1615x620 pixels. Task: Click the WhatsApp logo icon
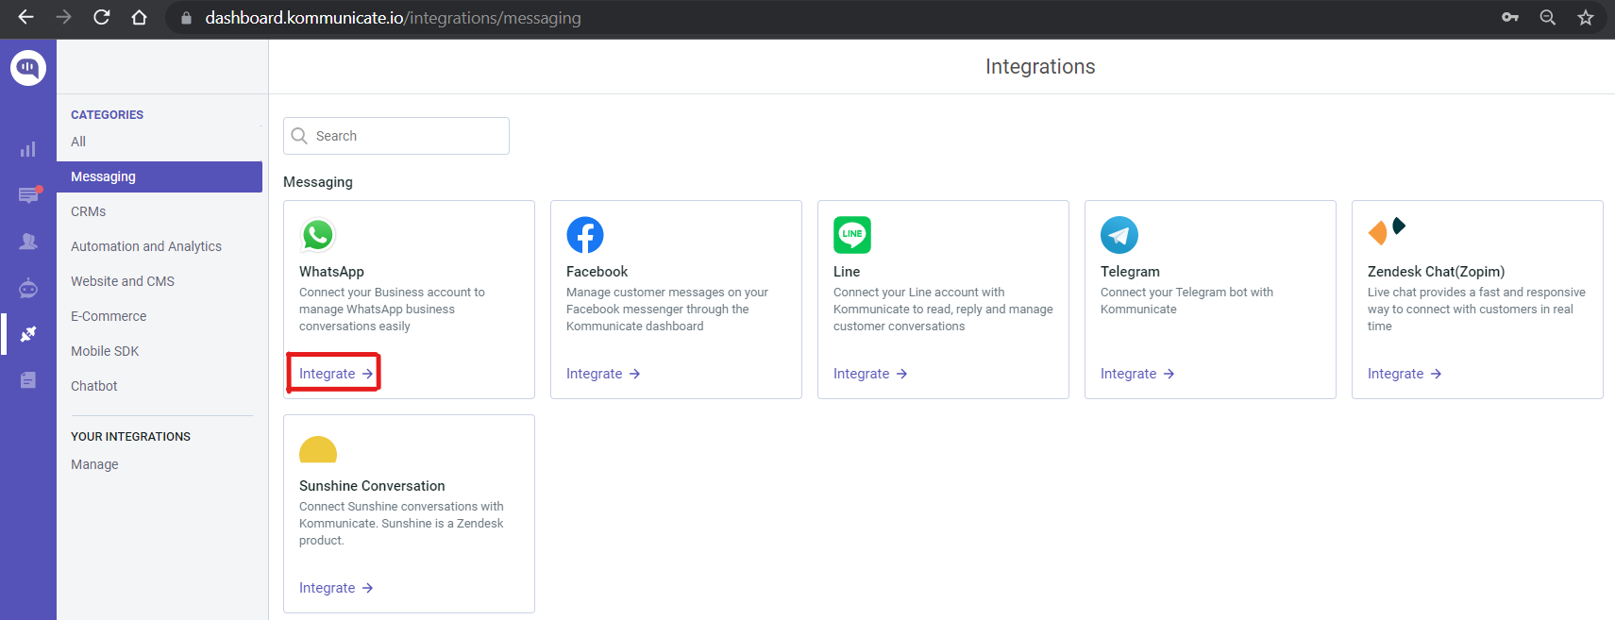click(318, 235)
